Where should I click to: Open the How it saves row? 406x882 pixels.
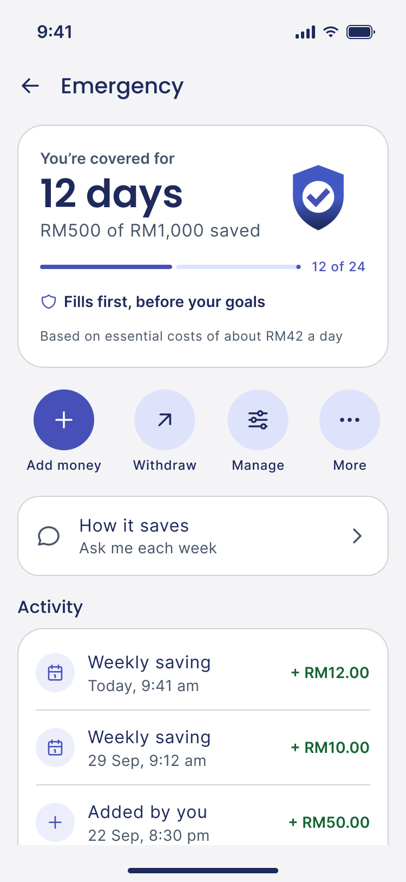pos(203,536)
